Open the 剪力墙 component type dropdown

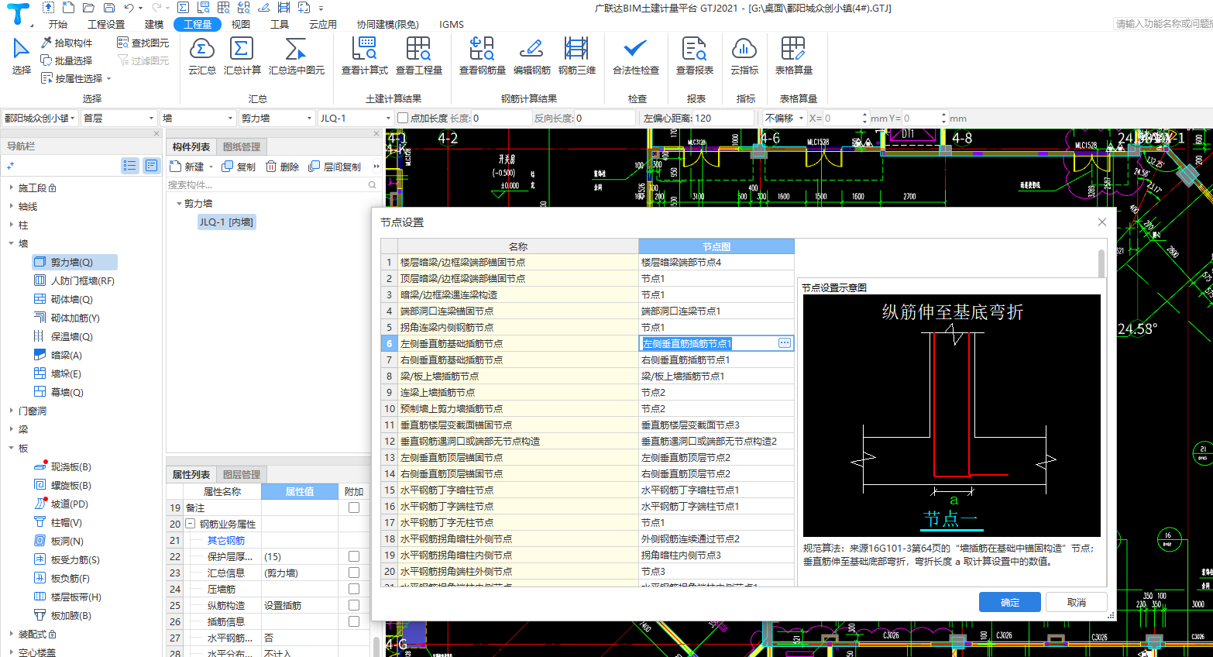tap(276, 118)
